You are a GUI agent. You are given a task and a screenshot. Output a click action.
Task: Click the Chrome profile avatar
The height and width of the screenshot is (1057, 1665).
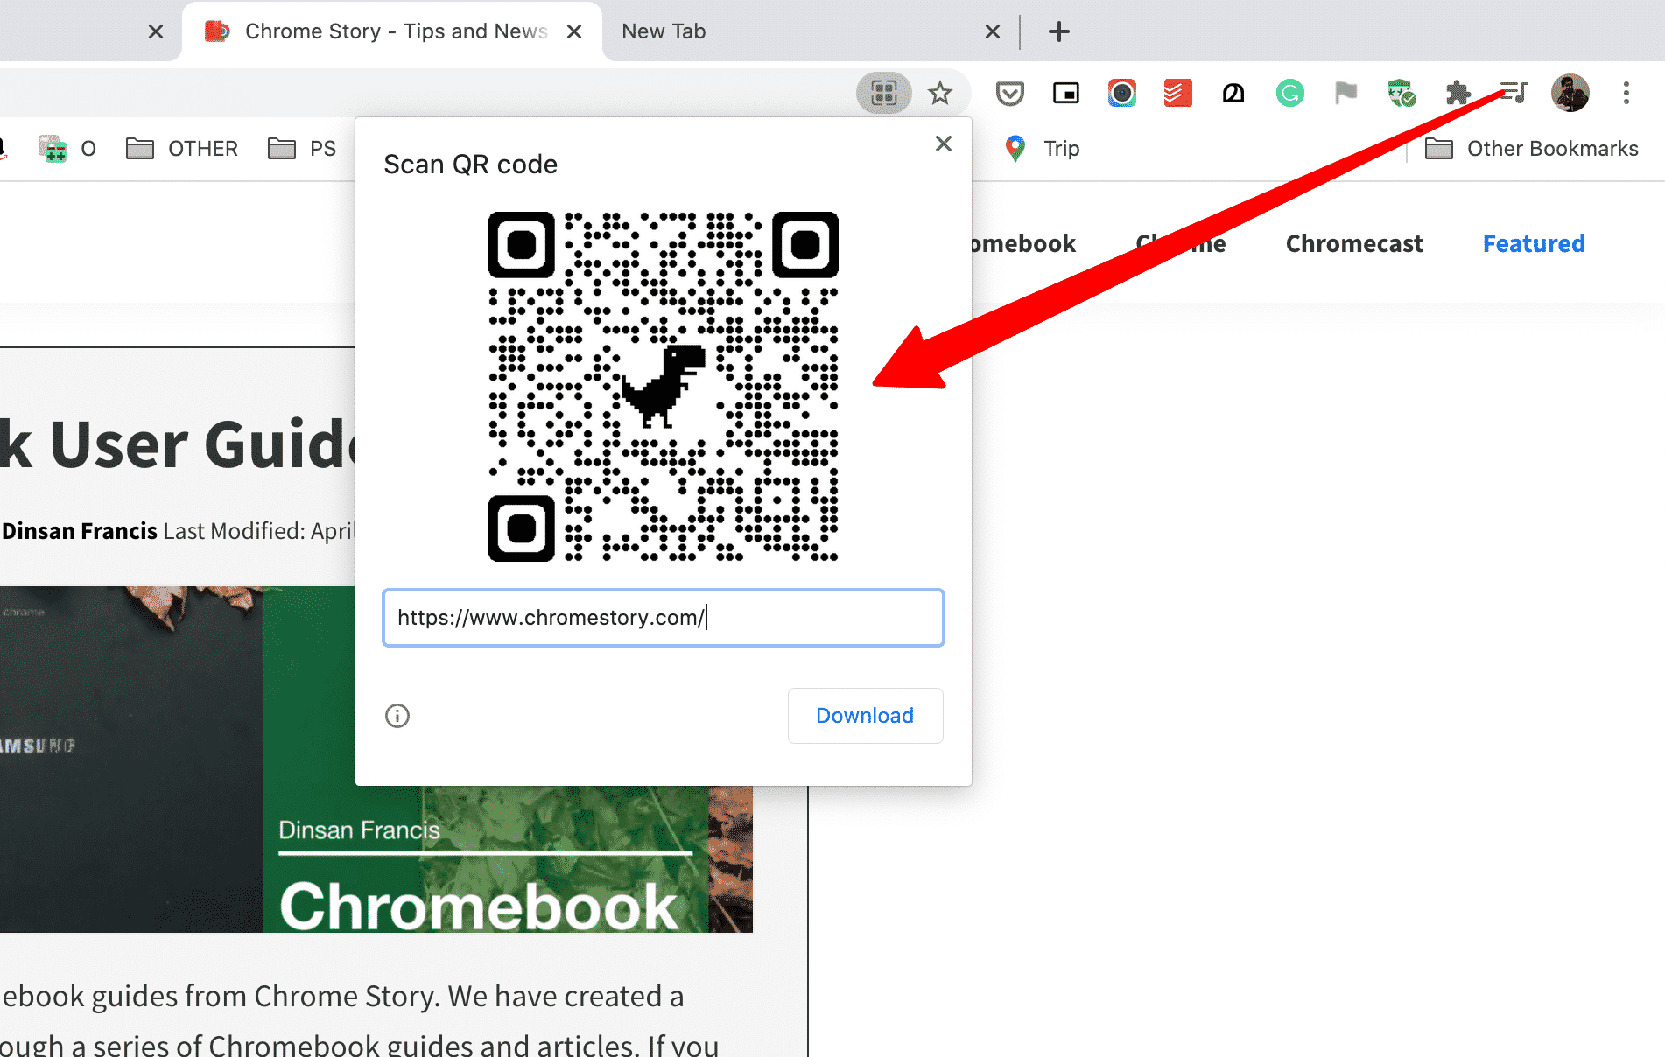click(1570, 93)
